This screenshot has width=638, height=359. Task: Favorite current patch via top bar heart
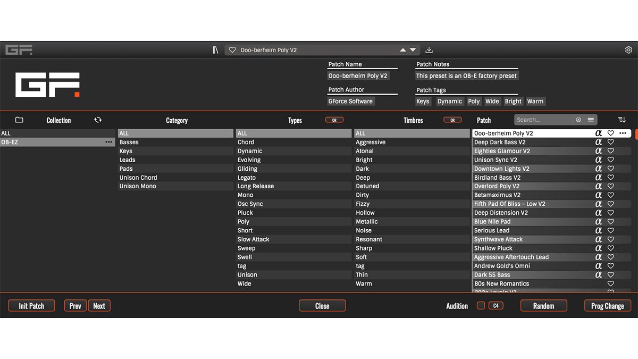[x=232, y=50]
